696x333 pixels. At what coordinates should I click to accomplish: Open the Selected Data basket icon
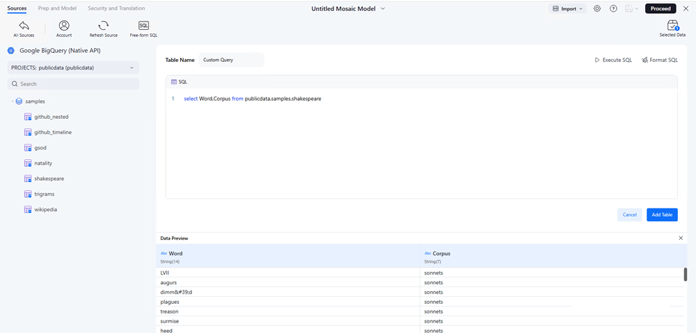pyautogui.click(x=672, y=26)
